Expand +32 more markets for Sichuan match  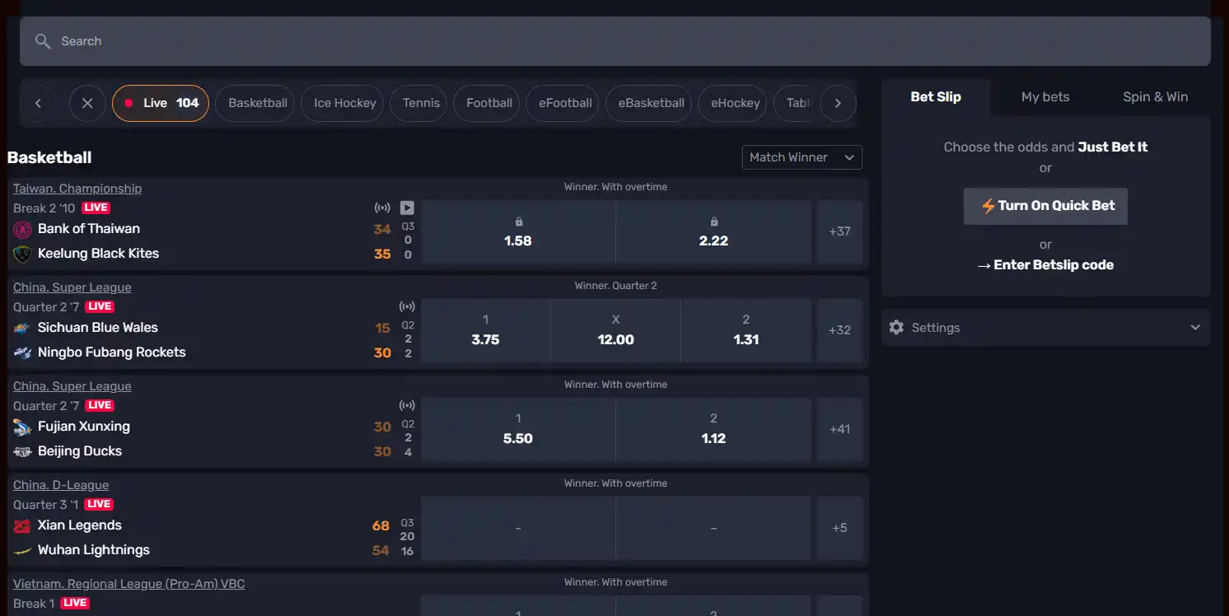coord(839,330)
